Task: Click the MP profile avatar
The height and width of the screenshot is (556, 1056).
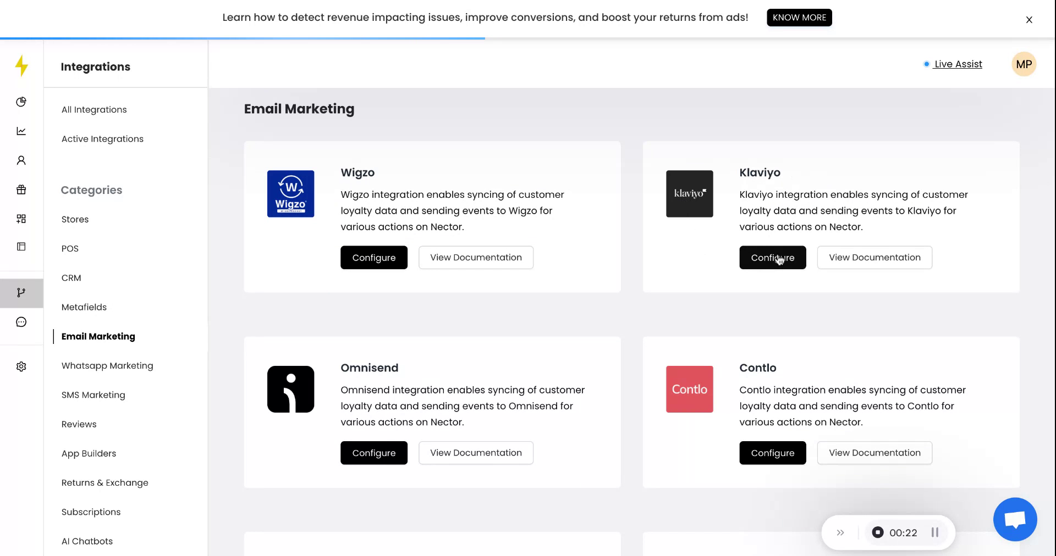Action: pos(1024,64)
